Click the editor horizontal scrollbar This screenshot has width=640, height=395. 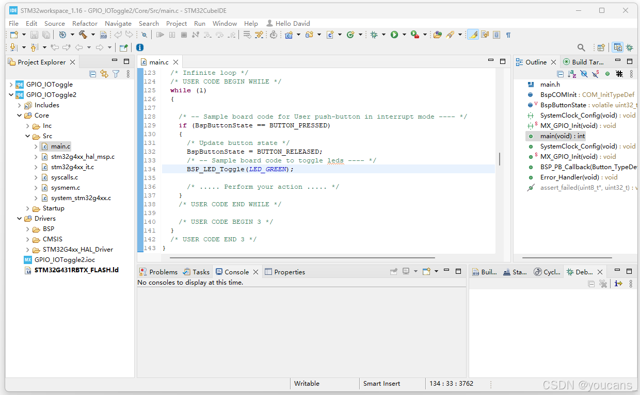pyautogui.click(x=302, y=257)
